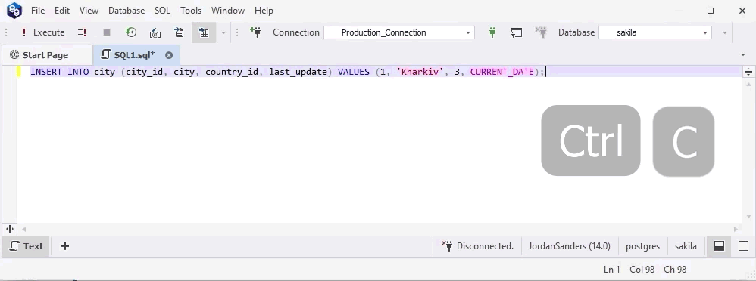Click the INSERT keyword in the editor
The image size is (756, 281).
coord(46,72)
